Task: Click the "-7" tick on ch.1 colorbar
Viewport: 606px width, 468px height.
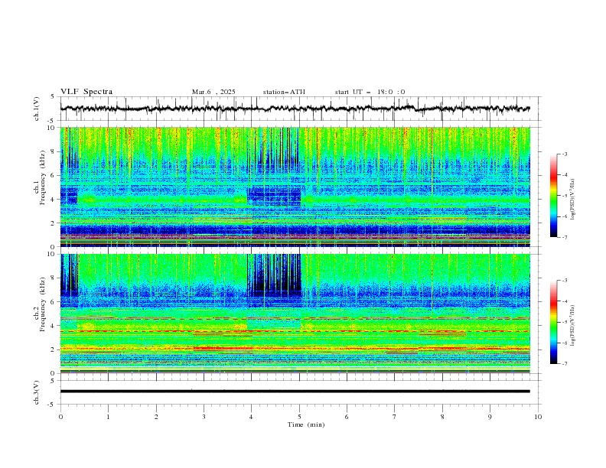Action: (565, 237)
